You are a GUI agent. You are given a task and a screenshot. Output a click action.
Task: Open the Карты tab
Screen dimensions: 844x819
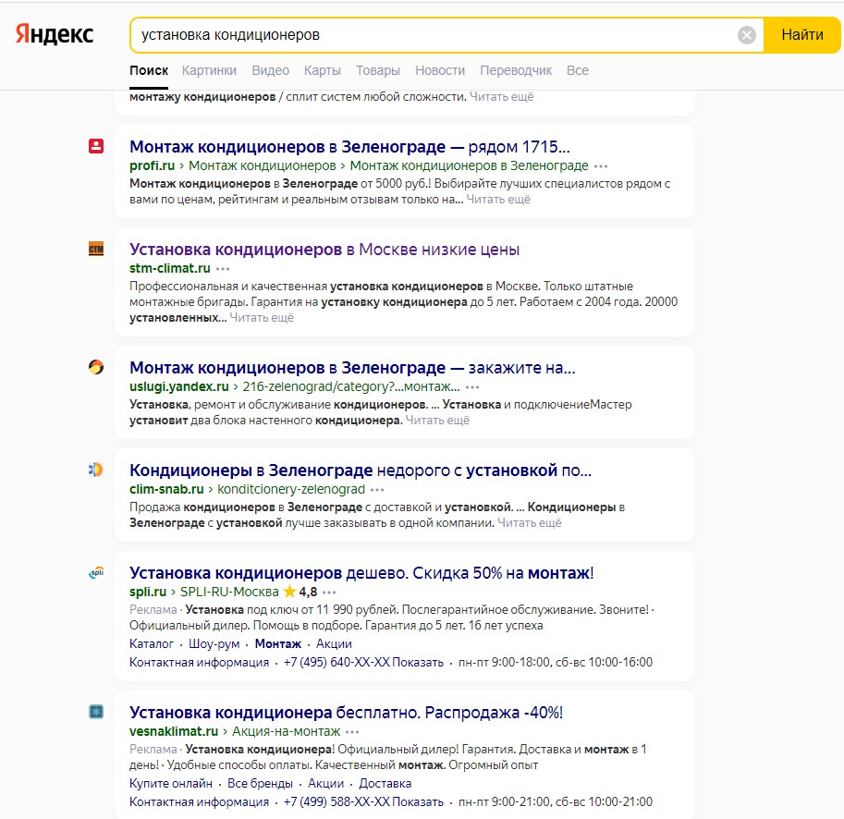coord(322,70)
